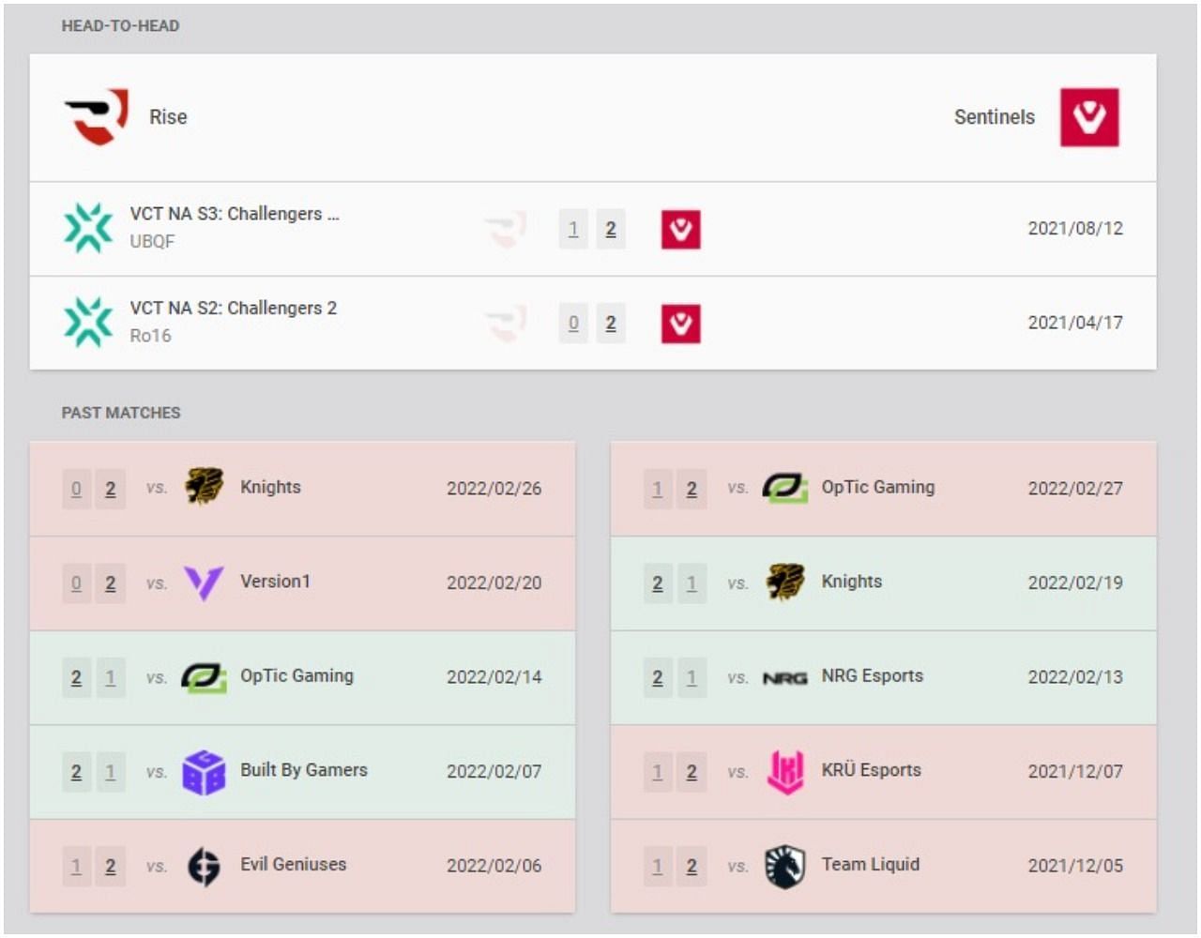Open Built By Gamers match row
1201x938 pixels.
[302, 772]
